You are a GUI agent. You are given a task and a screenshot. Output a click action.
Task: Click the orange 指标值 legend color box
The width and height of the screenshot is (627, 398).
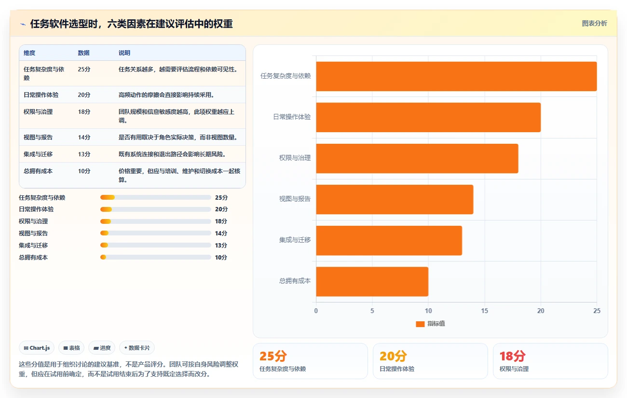(x=420, y=324)
